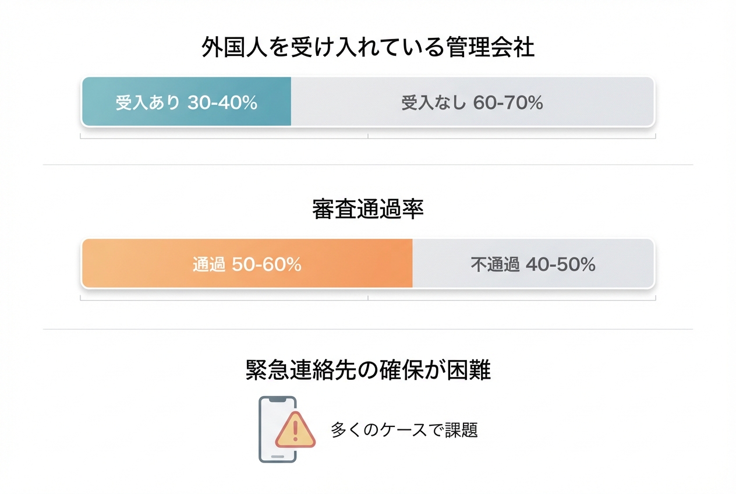Click the warning triangle icon
Image resolution: width=736 pixels, height=494 pixels.
(x=295, y=430)
